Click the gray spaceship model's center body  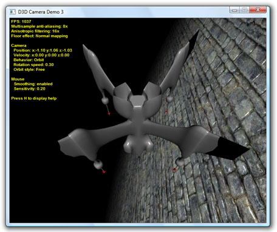tap(138, 119)
